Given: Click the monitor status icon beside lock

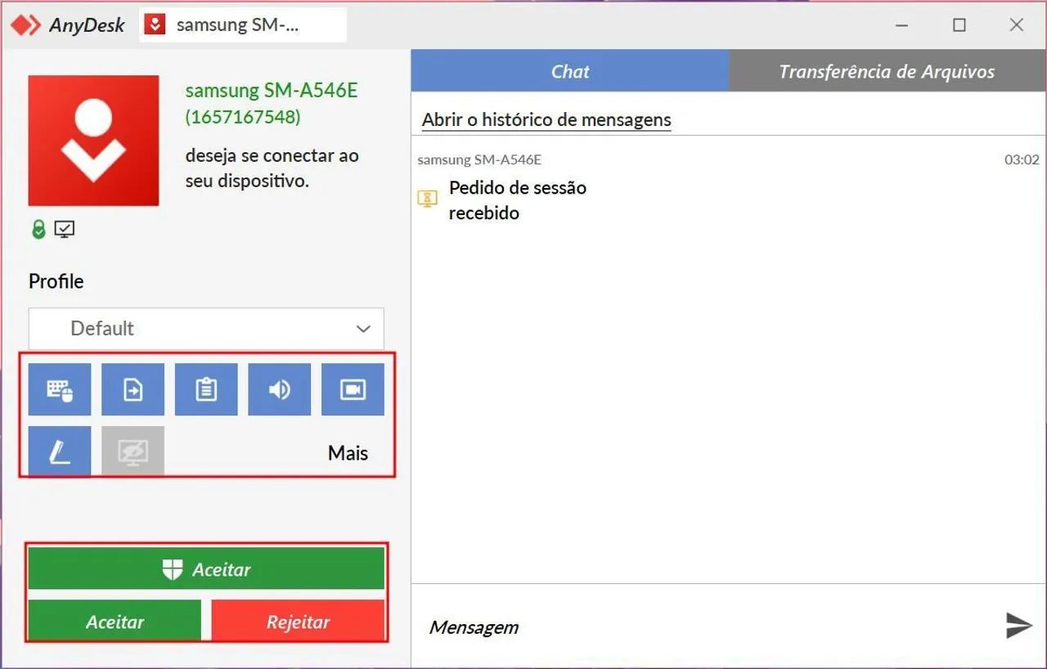Looking at the screenshot, I should (65, 230).
